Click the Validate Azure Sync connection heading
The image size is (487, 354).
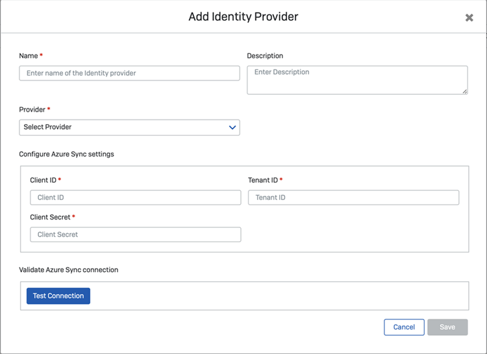point(69,270)
